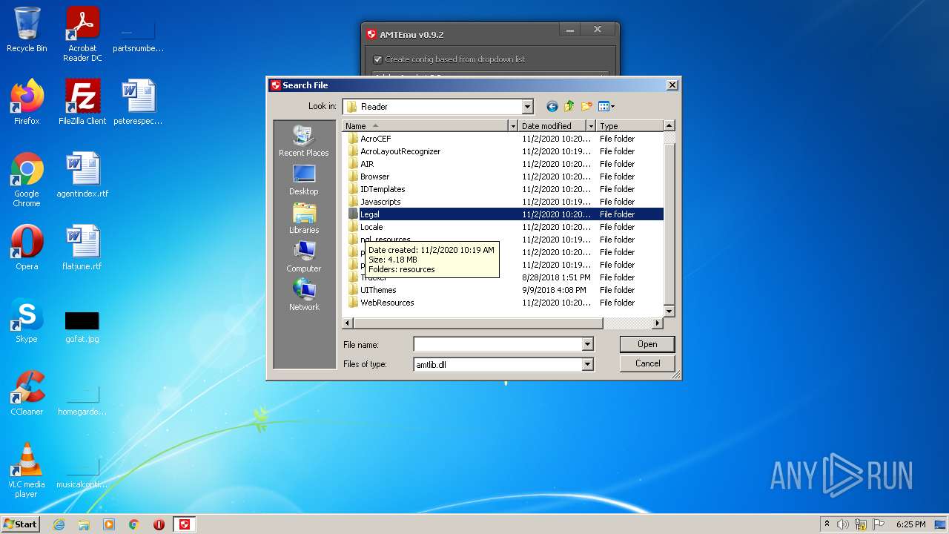Click the Open button
Screen dimensions: 949x534
point(647,344)
